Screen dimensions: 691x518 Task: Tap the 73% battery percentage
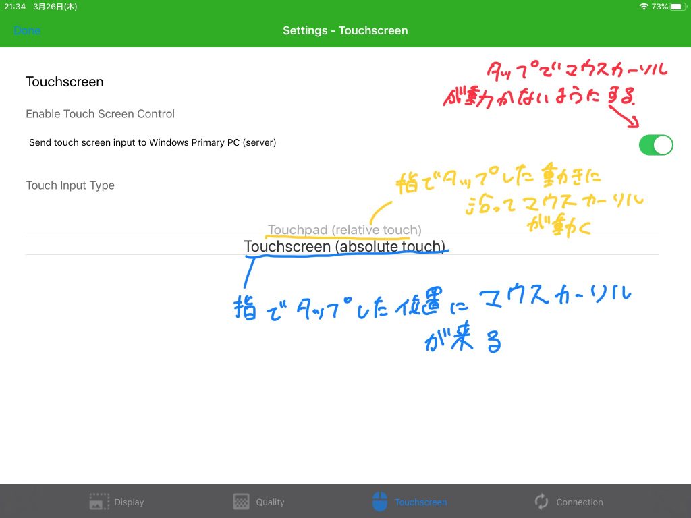660,7
